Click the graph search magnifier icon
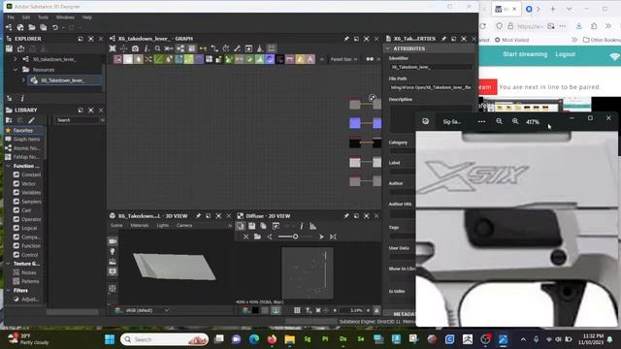The image size is (621, 349). [x=157, y=48]
